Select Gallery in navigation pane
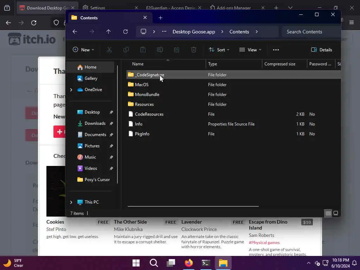This screenshot has height=270, width=360. pyautogui.click(x=90, y=78)
